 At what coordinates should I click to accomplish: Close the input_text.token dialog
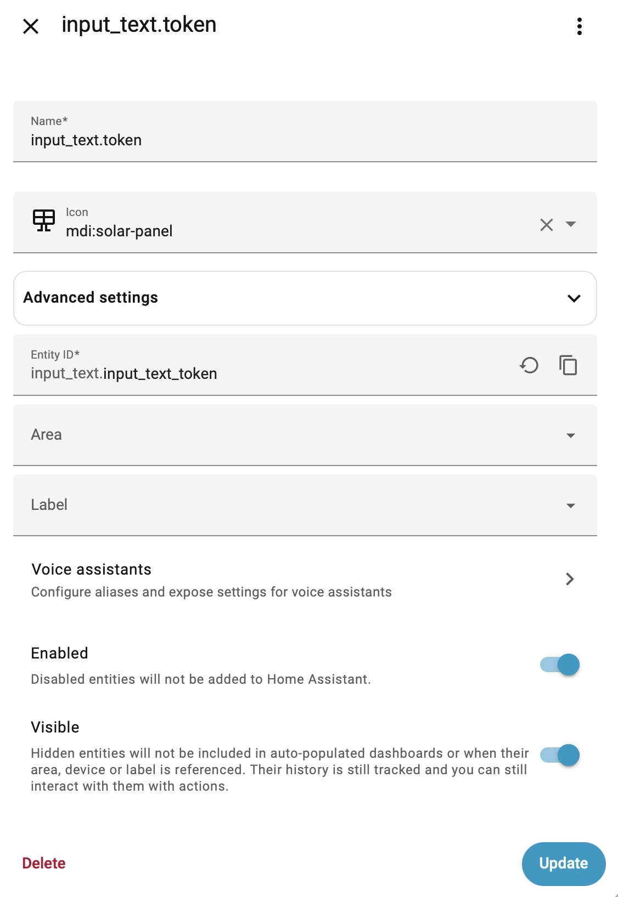(x=31, y=26)
